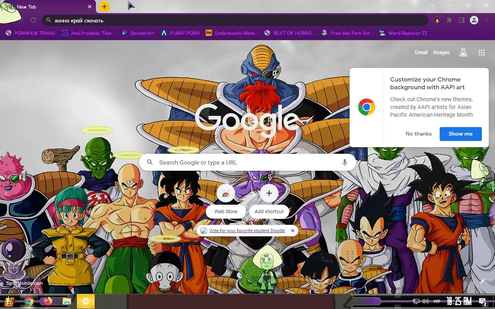495x309 pixels.
Task: Launch Firefox from the taskbar
Action: coord(48,301)
